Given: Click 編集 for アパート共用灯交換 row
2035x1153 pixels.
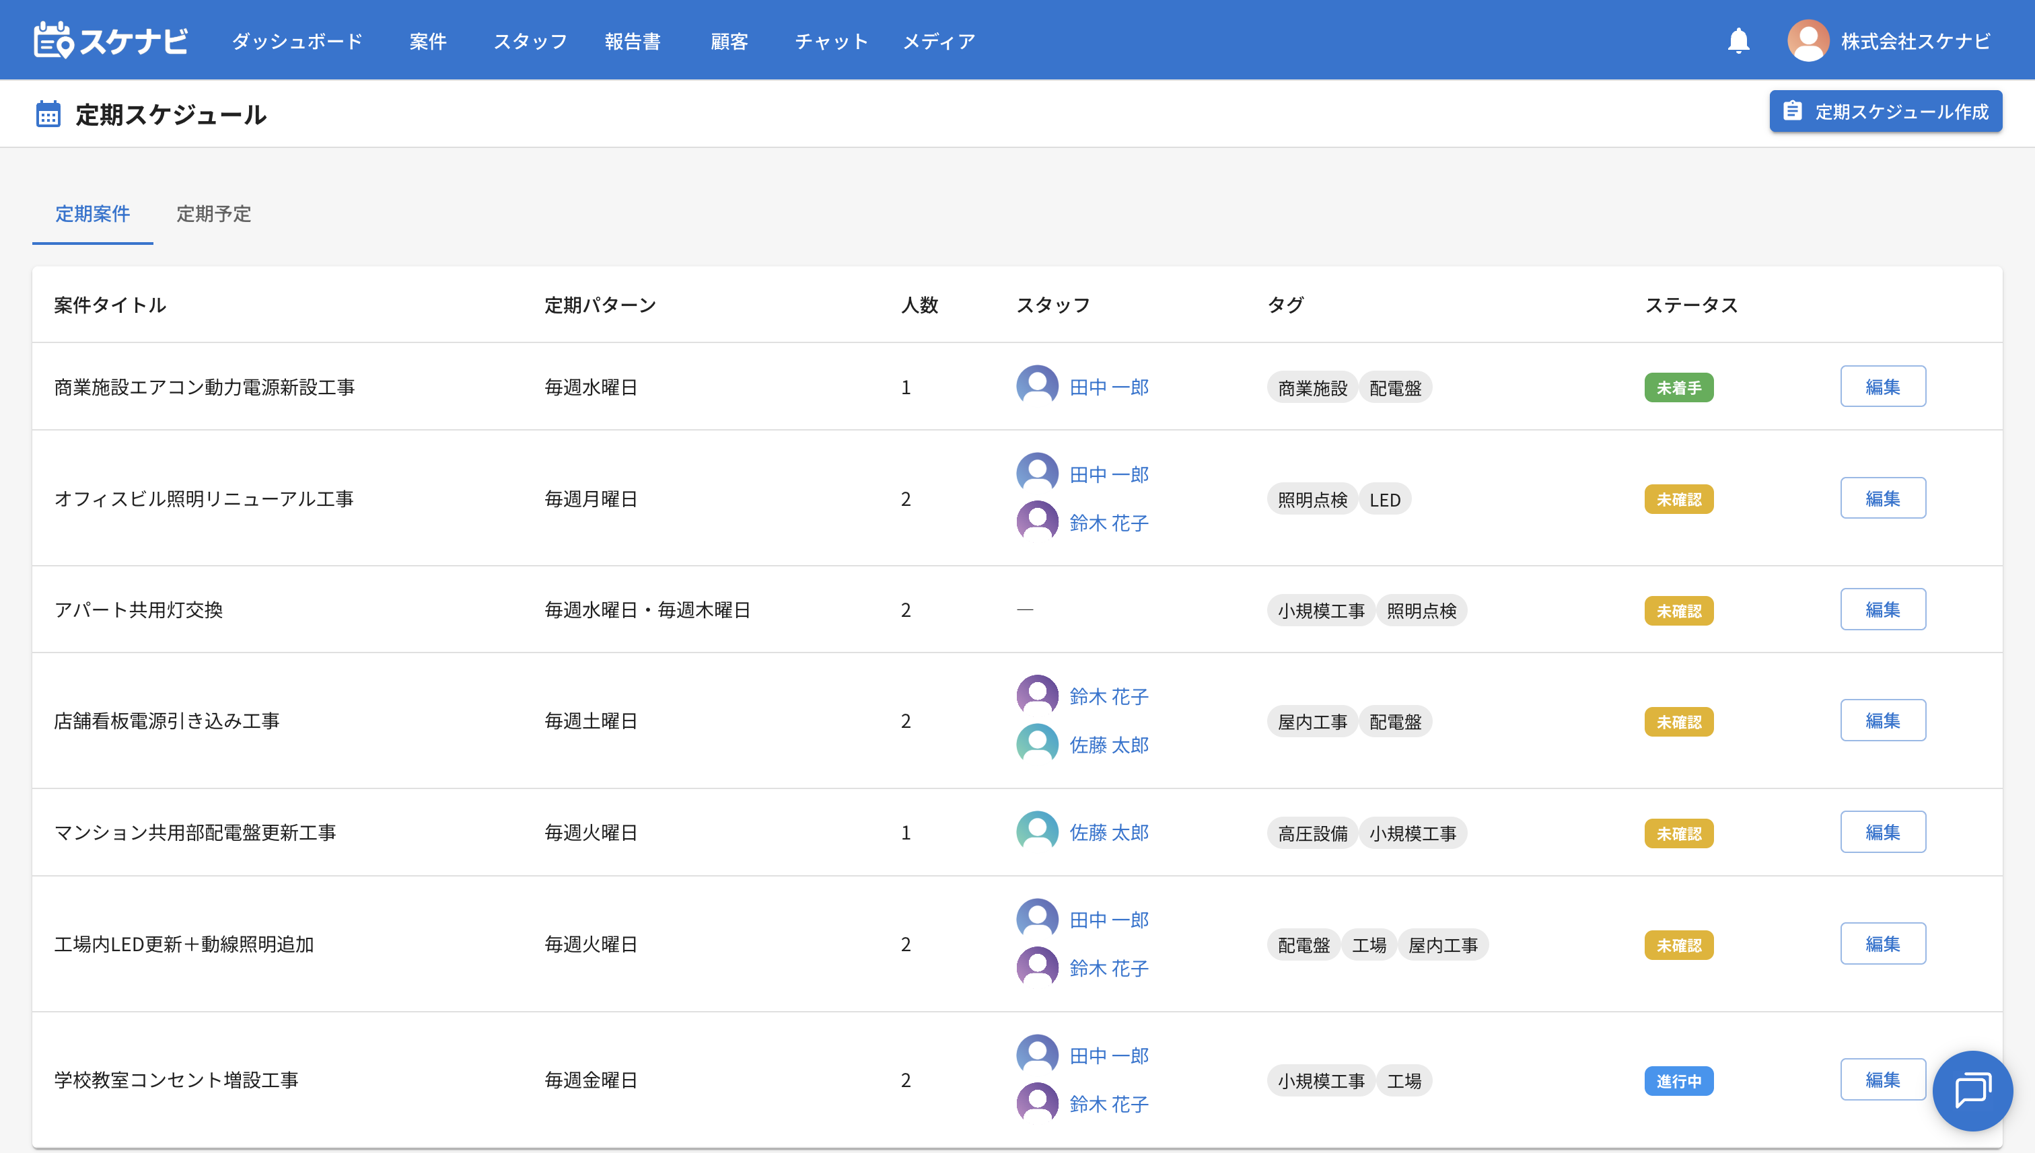Looking at the screenshot, I should click(1882, 609).
